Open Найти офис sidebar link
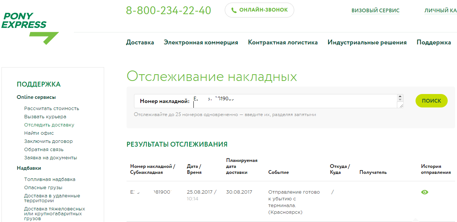 39,133
